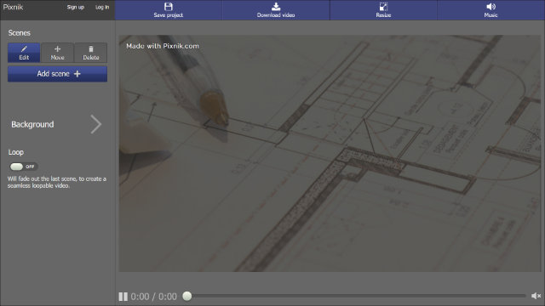Open the Music speaker icon
Image resolution: width=545 pixels, height=306 pixels.
pyautogui.click(x=490, y=7)
